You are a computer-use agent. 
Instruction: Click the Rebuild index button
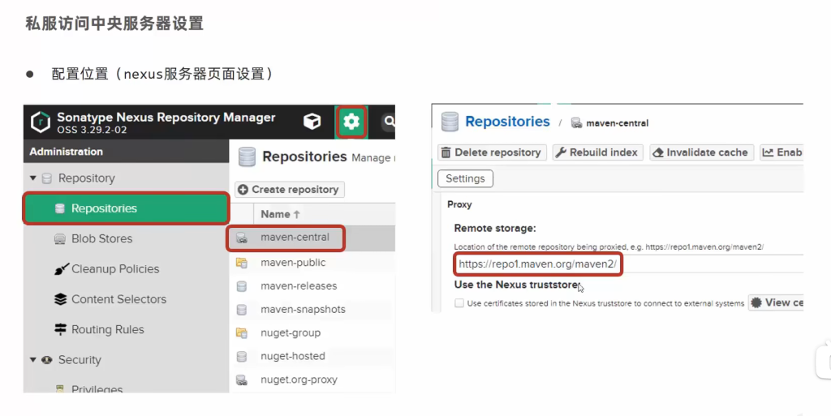coord(597,152)
